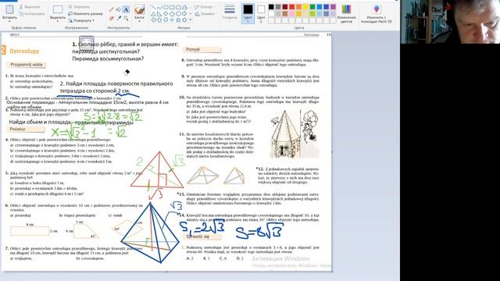Choose the Up arrow shape

[x=159, y=20]
